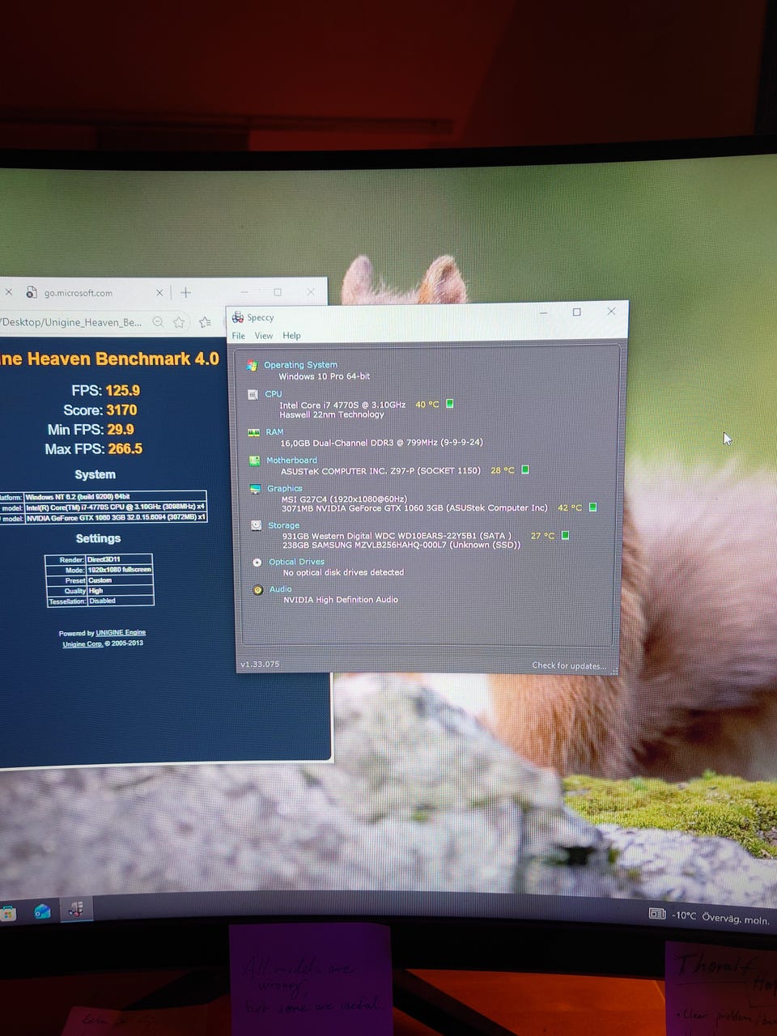Select the RAM module icon
This screenshot has height=1036, width=777.
pyautogui.click(x=253, y=433)
